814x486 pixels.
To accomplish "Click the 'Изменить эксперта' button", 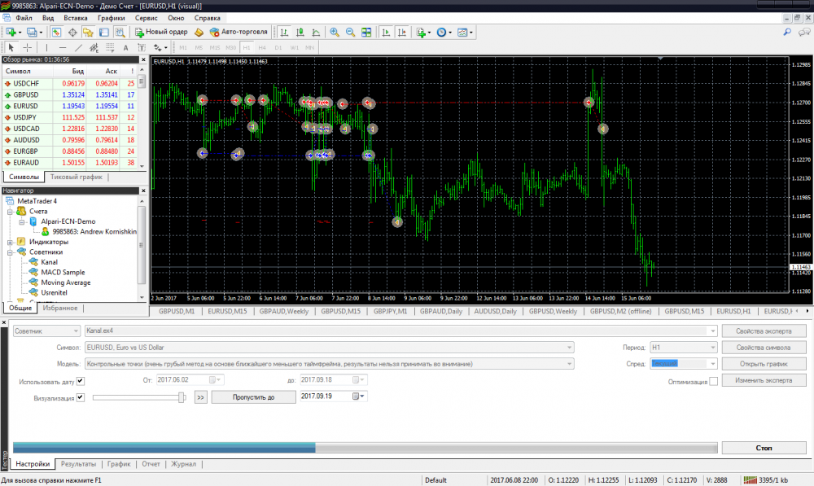I will pos(764,381).
